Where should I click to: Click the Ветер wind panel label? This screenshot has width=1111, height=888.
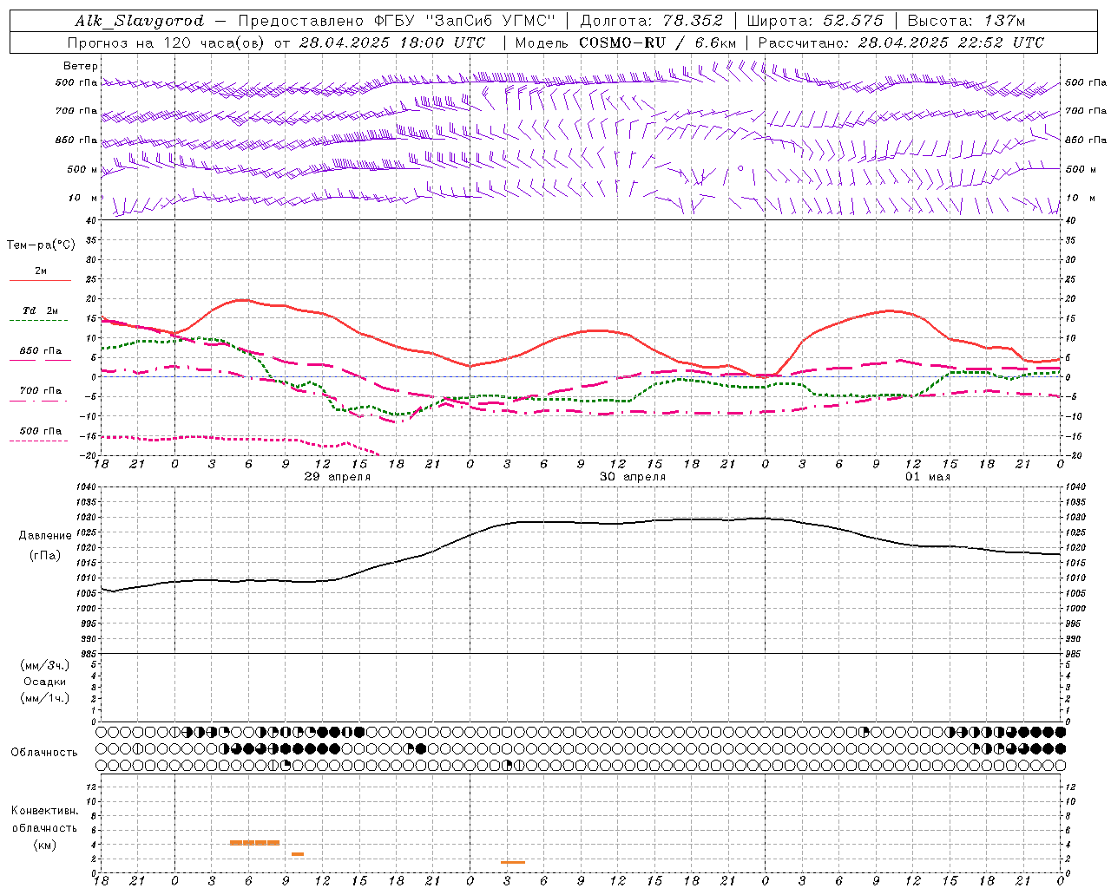[81, 66]
